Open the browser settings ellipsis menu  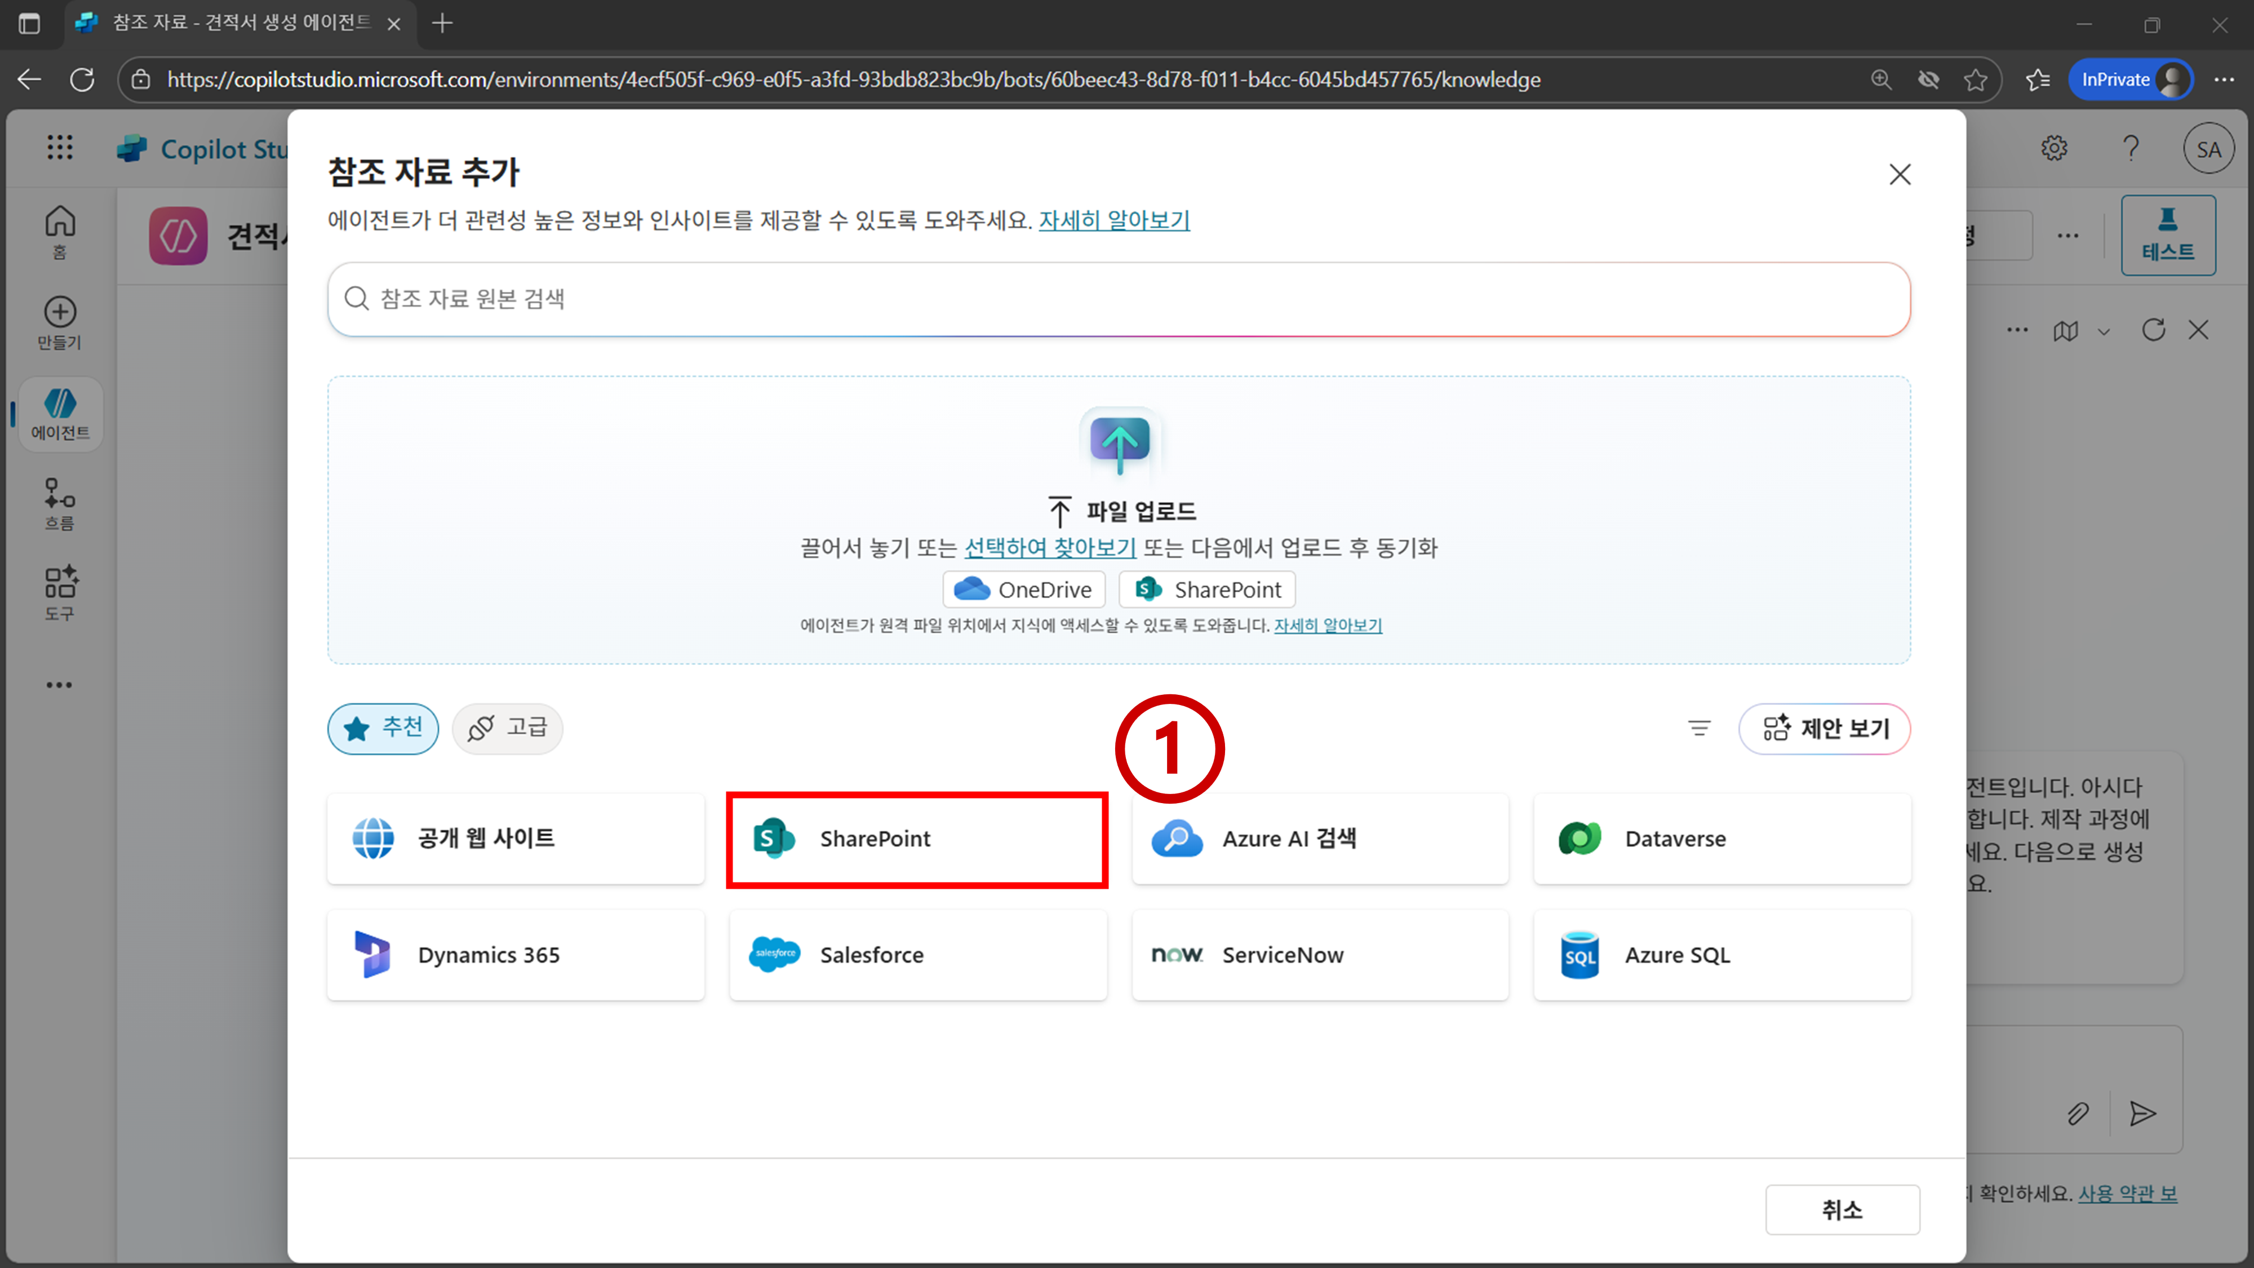2224,79
